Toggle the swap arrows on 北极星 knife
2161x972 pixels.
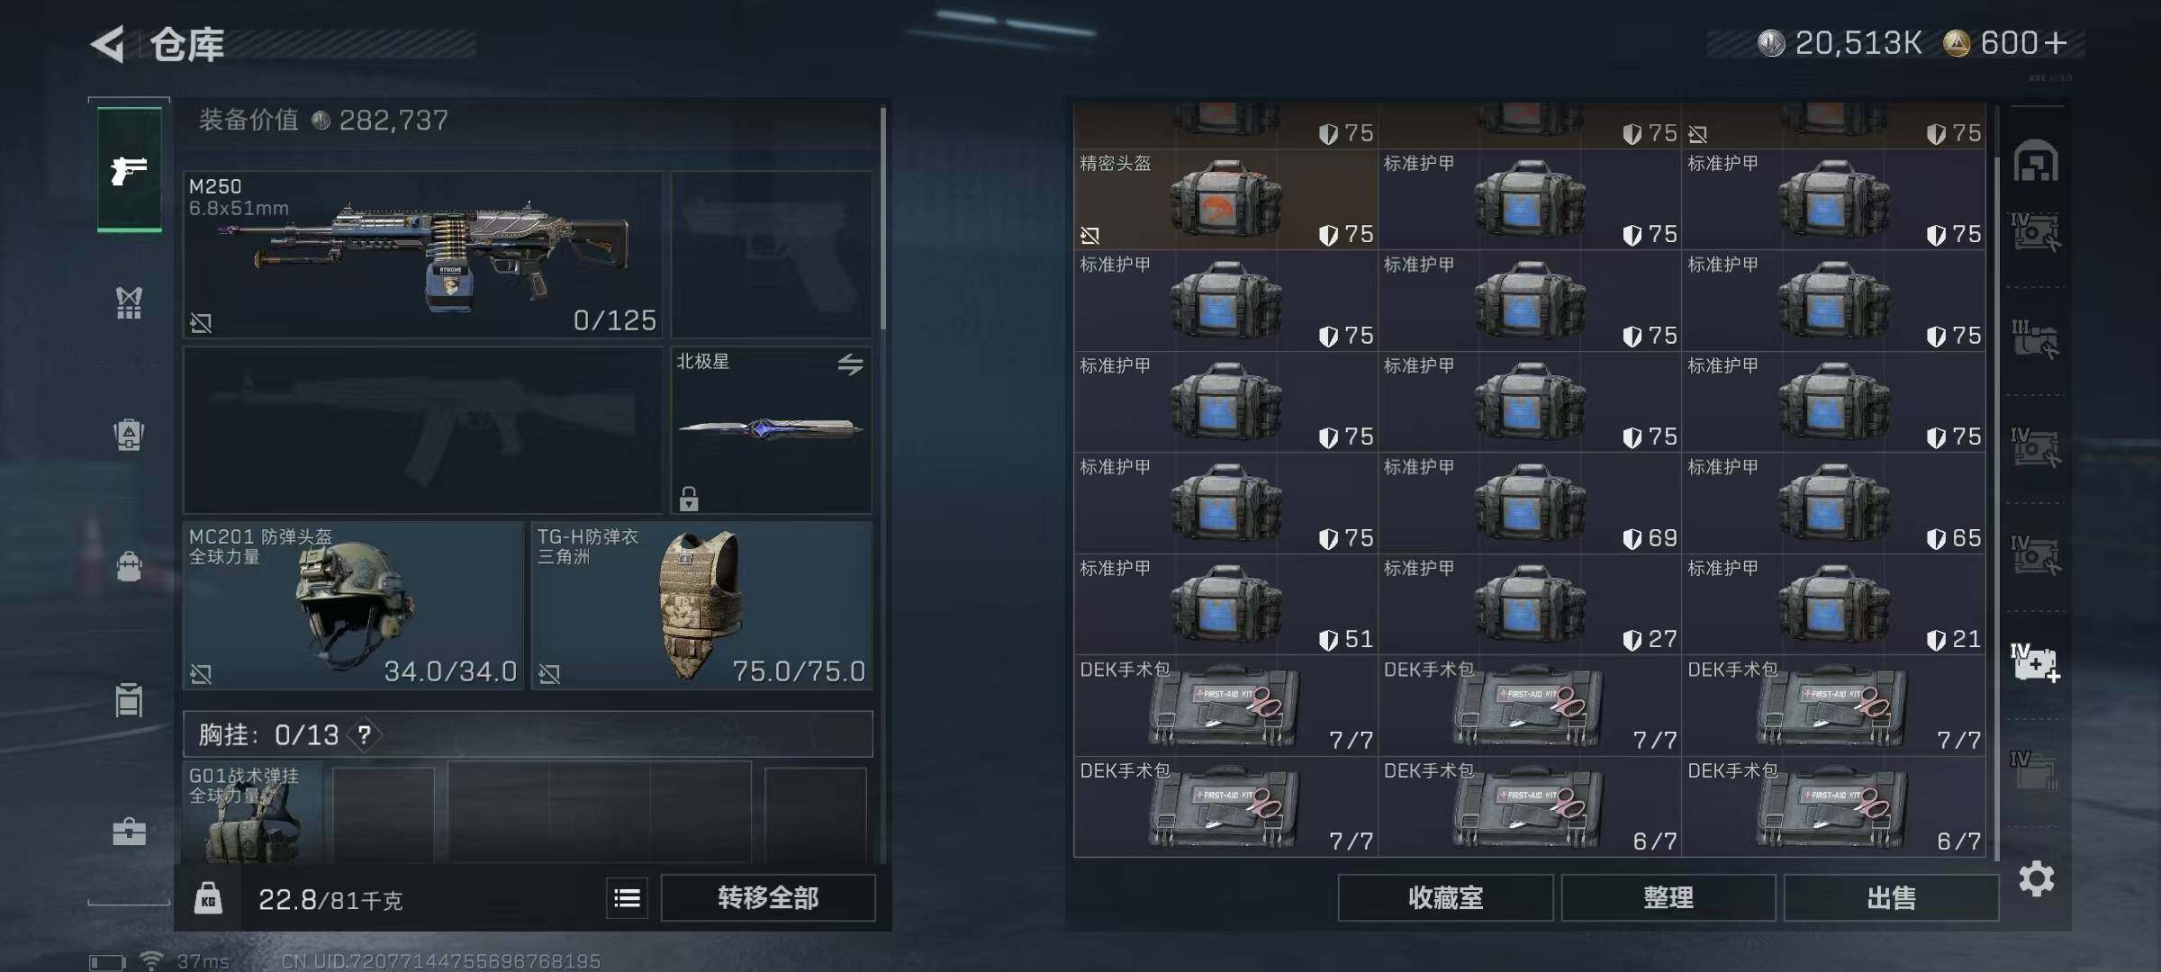point(850,364)
